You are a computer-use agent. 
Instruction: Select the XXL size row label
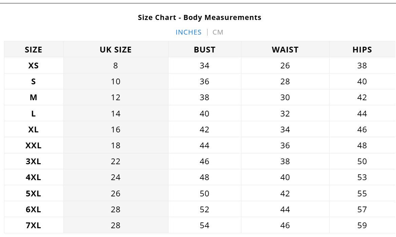point(33,145)
